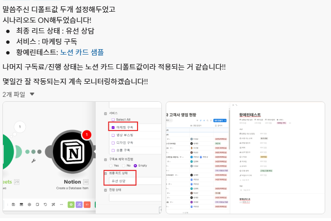Screen dimensions: 331x221
Task: Click the notes icon in scenario toolbar
Action: (37, 204)
